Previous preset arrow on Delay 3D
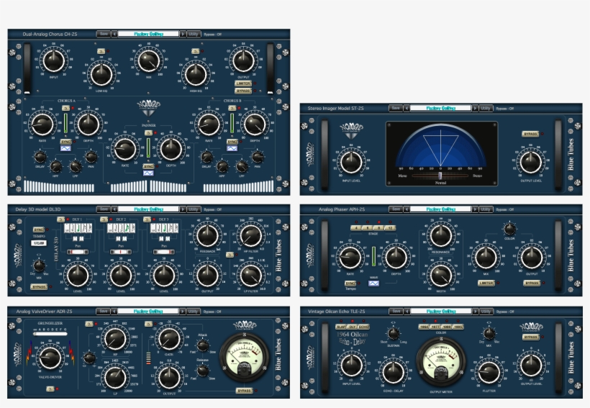 click(x=114, y=209)
